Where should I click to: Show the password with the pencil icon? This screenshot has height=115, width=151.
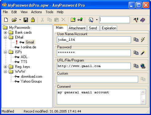coord(143,53)
